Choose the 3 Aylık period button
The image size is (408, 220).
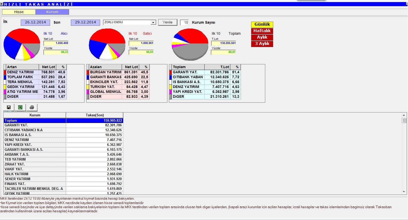(x=262, y=44)
